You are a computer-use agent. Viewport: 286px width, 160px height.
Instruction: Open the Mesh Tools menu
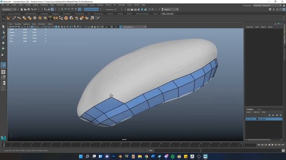pyautogui.click(x=71, y=5)
